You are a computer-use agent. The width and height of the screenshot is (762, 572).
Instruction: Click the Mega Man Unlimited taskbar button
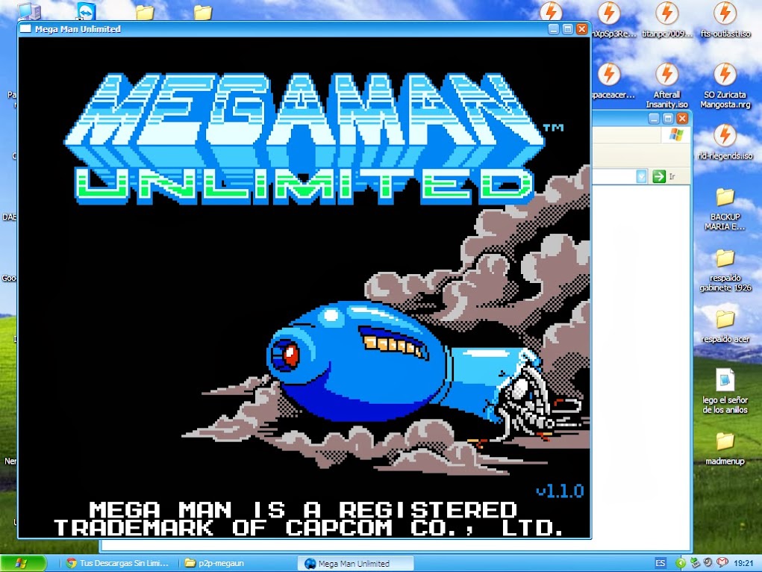tap(355, 563)
